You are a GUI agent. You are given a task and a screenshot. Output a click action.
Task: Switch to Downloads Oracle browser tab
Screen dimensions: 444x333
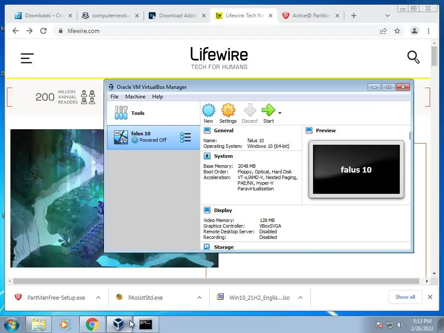click(x=43, y=16)
